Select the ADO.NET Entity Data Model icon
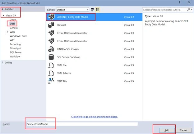 tap(51, 17)
